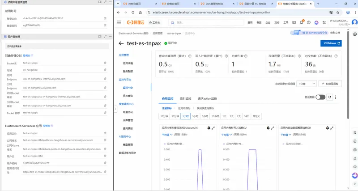The width and height of the screenshot is (358, 191).
Task: Click the back arrow beside test-es-tnpax
Action: coord(121,43)
